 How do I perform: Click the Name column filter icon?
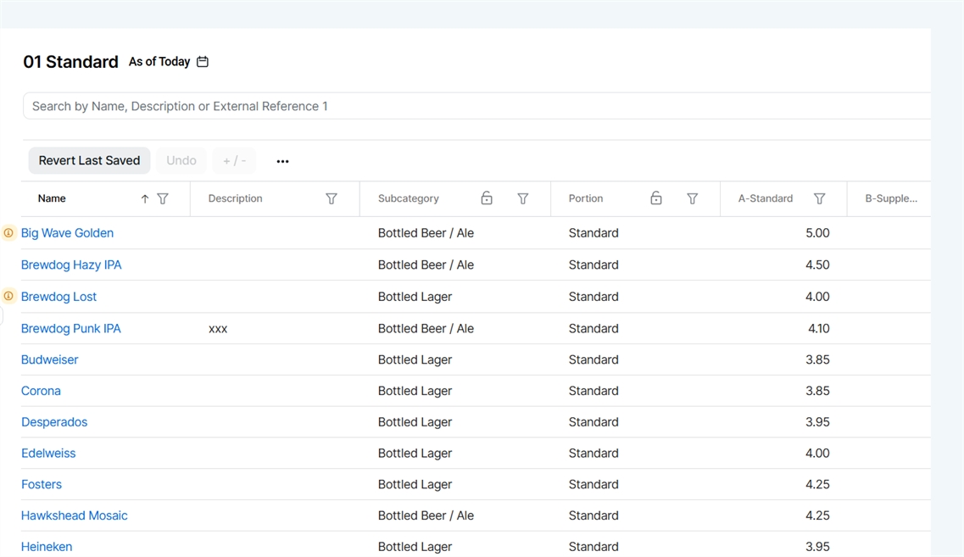163,198
